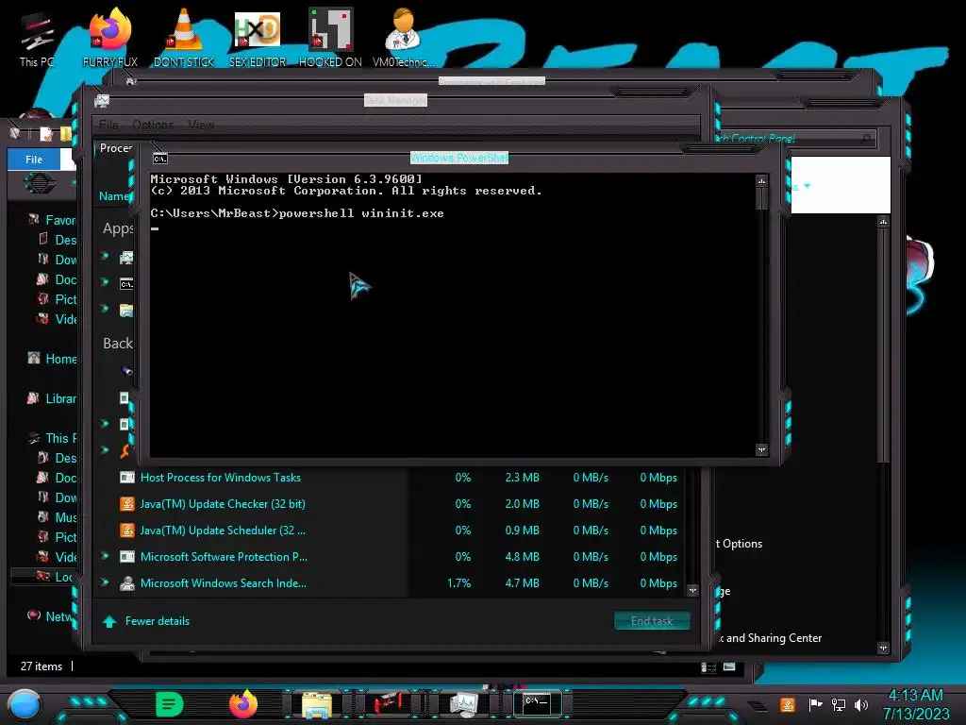Screen dimensions: 966x725
Task: Open the VMOTechnic desktop shortcut
Action: (403, 38)
